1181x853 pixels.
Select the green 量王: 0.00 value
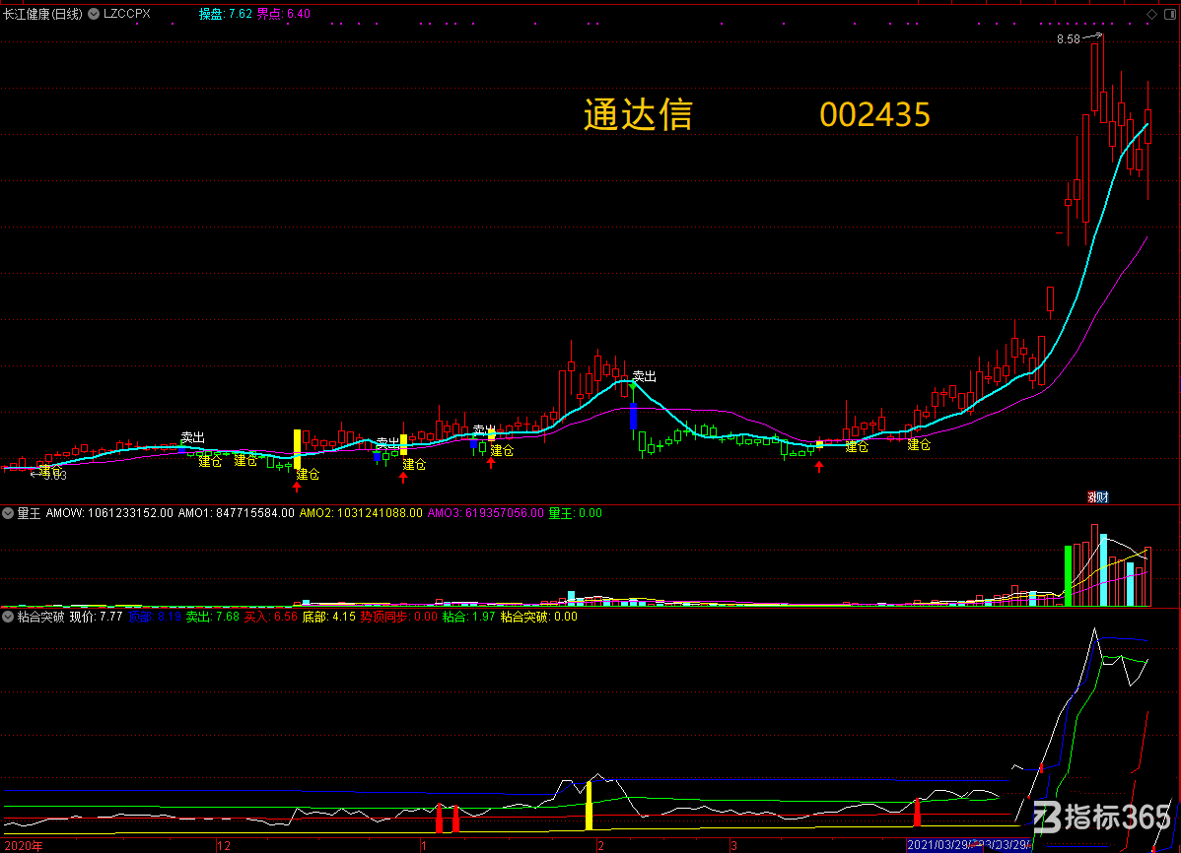coord(575,513)
